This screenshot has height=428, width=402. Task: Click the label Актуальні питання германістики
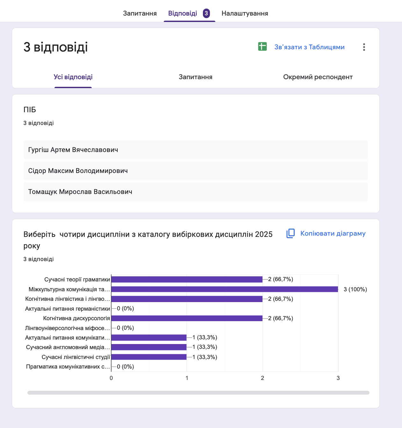pos(68,309)
